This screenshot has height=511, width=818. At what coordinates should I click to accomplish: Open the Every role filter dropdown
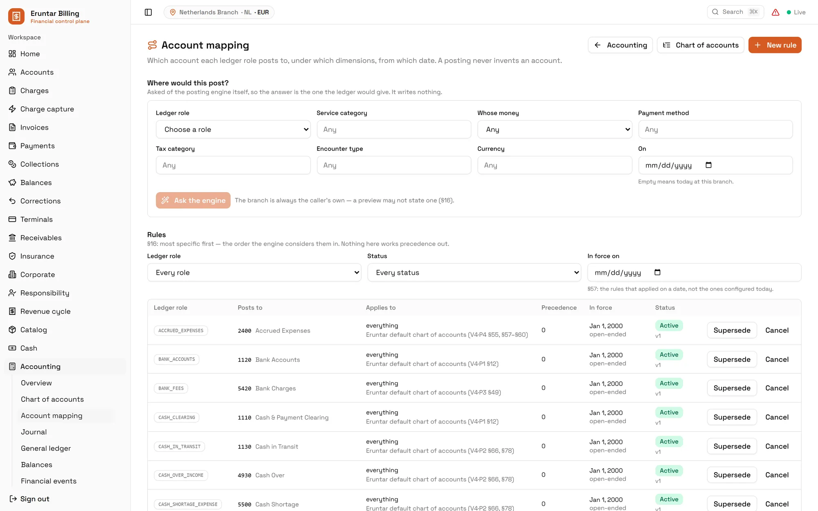point(254,273)
